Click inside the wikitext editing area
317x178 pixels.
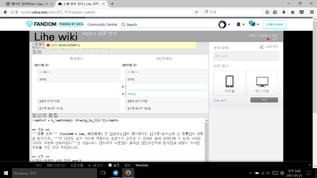click(x=118, y=140)
